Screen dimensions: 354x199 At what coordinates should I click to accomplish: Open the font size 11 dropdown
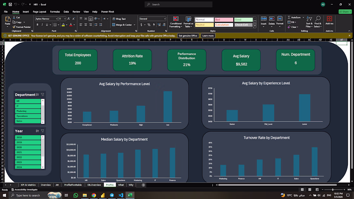(65, 19)
